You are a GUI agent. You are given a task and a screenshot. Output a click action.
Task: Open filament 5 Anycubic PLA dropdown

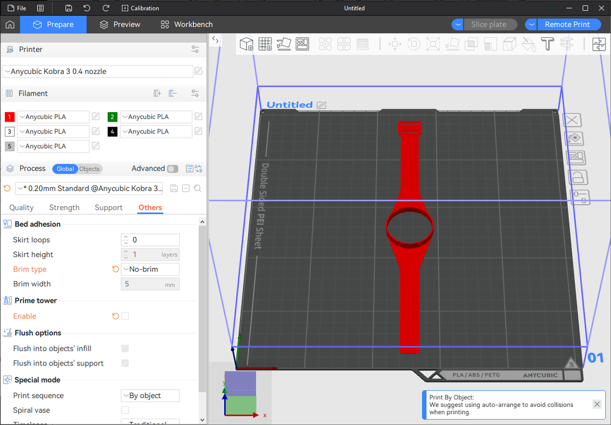(53, 146)
